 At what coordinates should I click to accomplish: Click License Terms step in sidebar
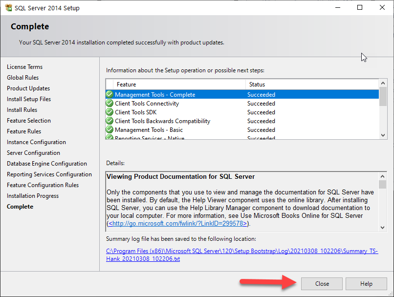point(24,67)
